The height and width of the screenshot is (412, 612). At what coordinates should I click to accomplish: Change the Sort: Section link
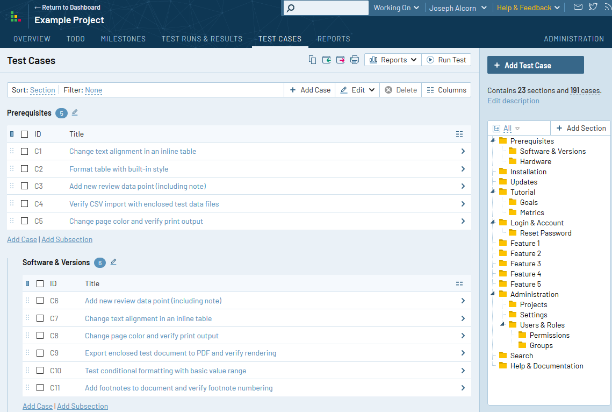click(x=42, y=90)
